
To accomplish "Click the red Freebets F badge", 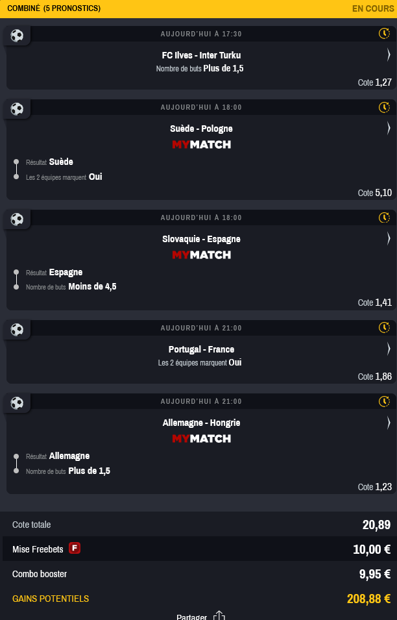I will click(74, 548).
